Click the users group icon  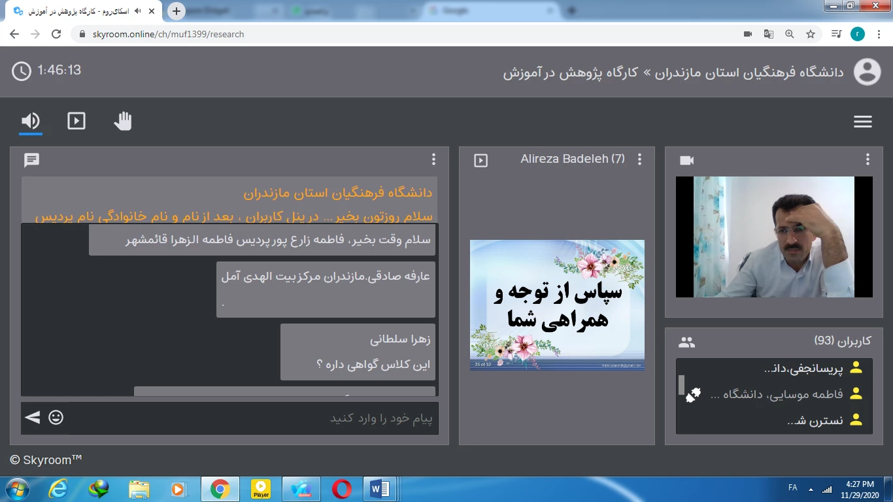[686, 342]
